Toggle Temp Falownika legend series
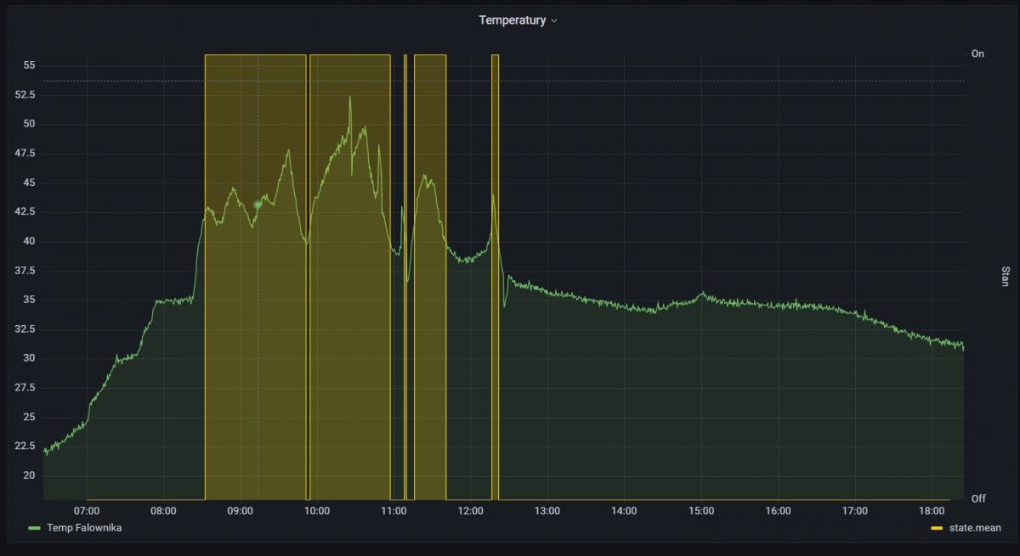The width and height of the screenshot is (1020, 556). (x=84, y=528)
